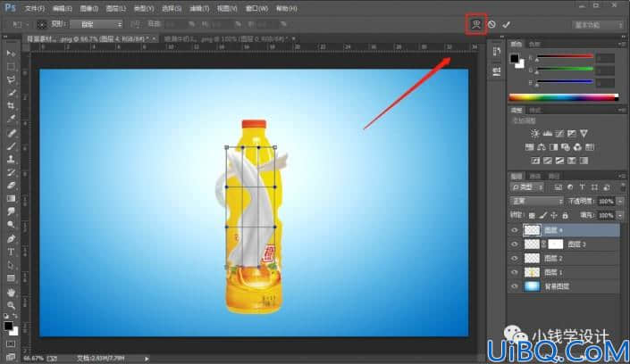Image resolution: width=630 pixels, height=364 pixels.
Task: Select the Blur or Smudge tool
Action: coord(11,212)
